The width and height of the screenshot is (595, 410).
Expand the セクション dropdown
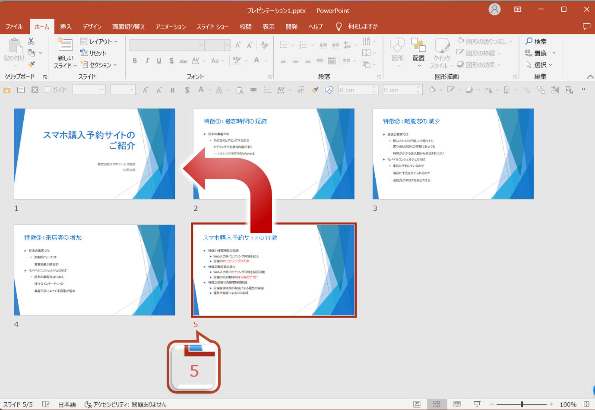(x=99, y=65)
